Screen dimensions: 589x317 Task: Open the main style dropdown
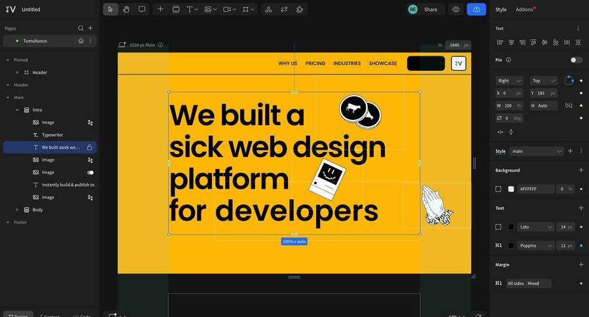(x=537, y=151)
